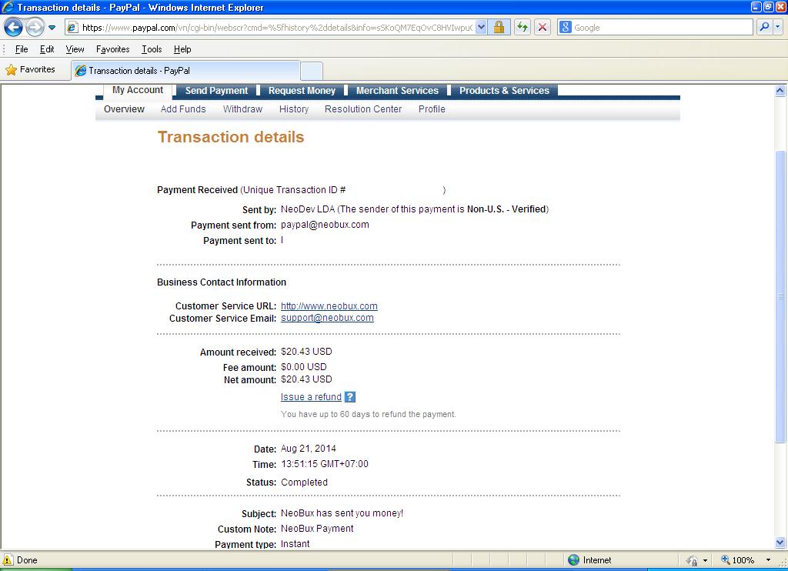Click the browser Back arrow button

click(13, 27)
